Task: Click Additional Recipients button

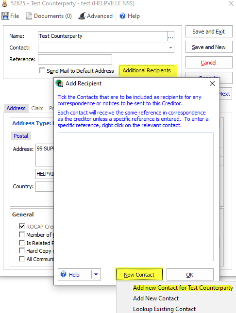Action: tap(147, 70)
